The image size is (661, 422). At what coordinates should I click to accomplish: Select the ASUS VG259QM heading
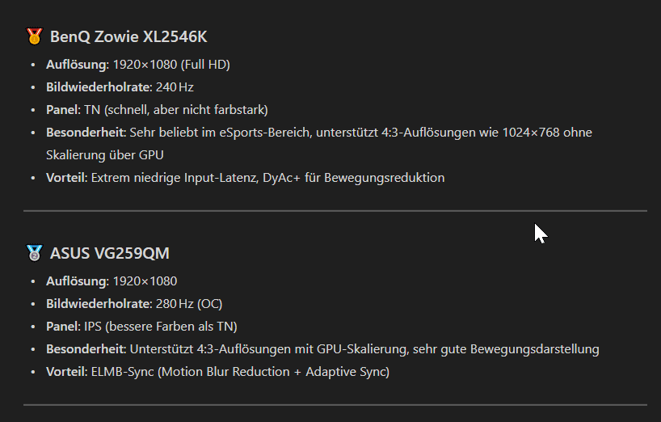coord(110,253)
